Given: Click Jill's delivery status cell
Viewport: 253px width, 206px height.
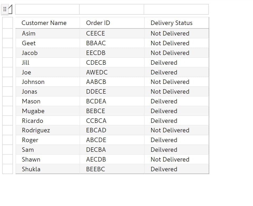Looking at the screenshot, I should pyautogui.click(x=176, y=62).
